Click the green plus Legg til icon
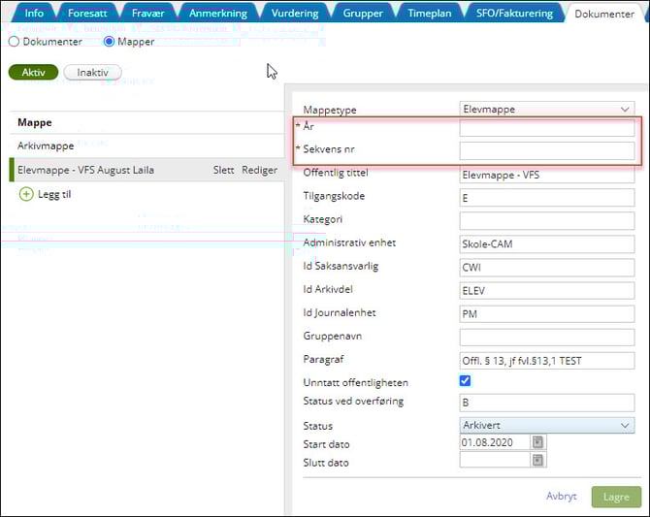This screenshot has width=650, height=517. tap(26, 194)
